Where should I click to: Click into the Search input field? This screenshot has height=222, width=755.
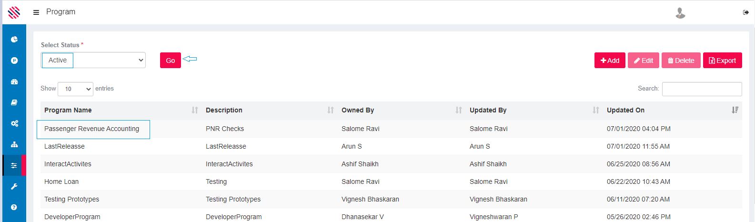click(702, 89)
